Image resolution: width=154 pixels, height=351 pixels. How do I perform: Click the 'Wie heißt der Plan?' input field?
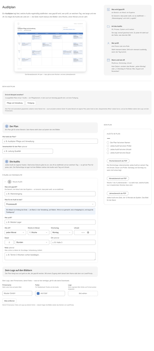click(x=50, y=141)
